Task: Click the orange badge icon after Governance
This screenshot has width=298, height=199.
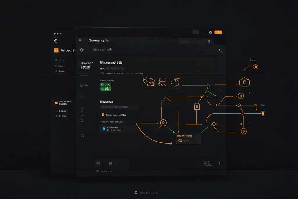Action: tap(107, 40)
